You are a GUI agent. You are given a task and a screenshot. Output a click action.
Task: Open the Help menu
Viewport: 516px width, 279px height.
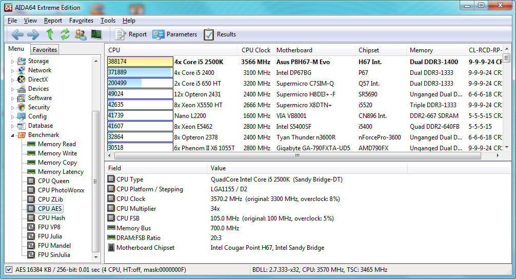coord(129,21)
